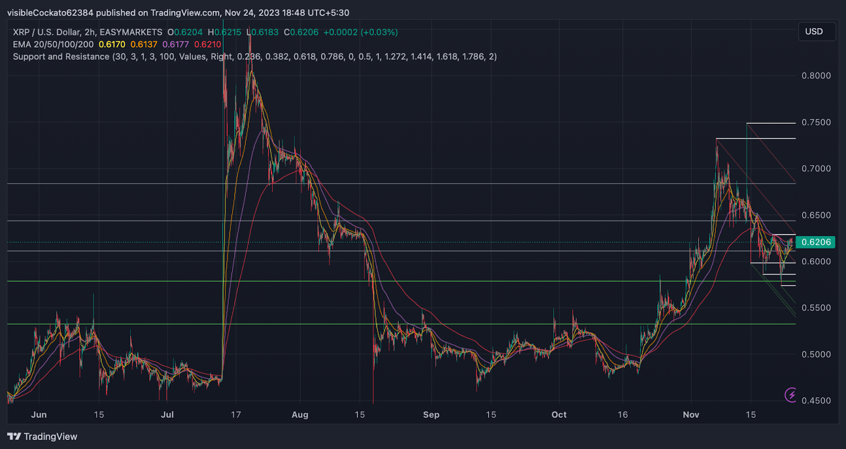Click the red EMA value 0.6210
The height and width of the screenshot is (449, 846).
point(208,44)
